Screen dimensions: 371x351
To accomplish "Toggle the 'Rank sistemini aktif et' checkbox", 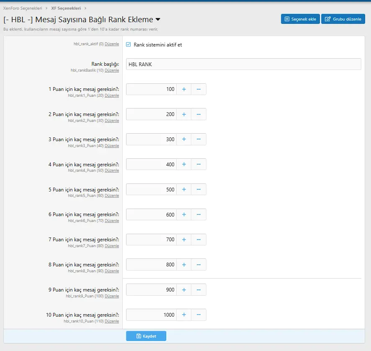I will [129, 44].
